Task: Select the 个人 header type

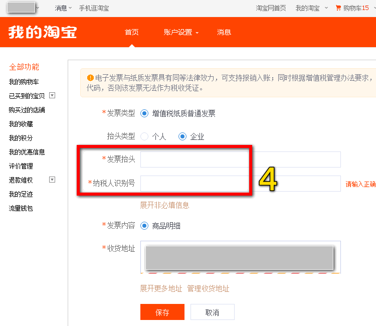Action: click(x=144, y=136)
